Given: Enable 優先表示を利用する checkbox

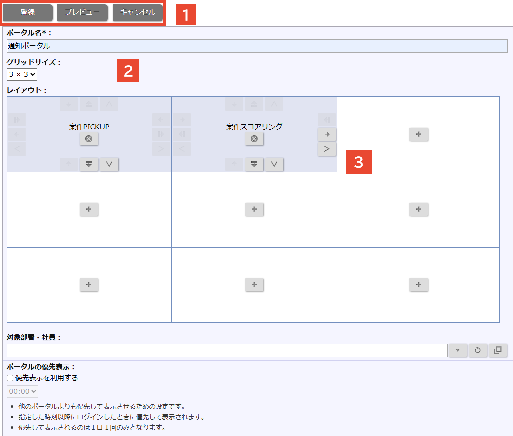Looking at the screenshot, I should pos(10,378).
